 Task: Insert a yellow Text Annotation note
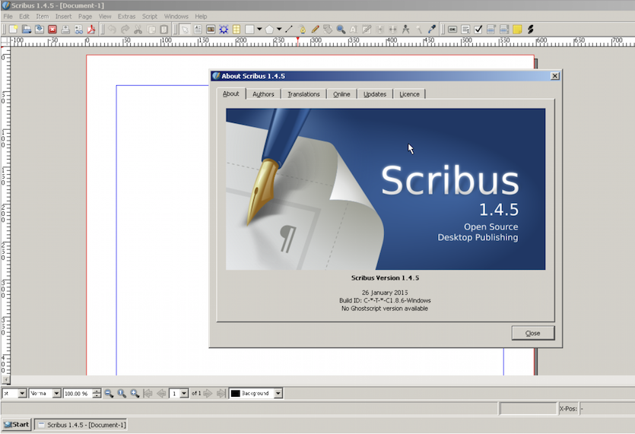click(517, 29)
